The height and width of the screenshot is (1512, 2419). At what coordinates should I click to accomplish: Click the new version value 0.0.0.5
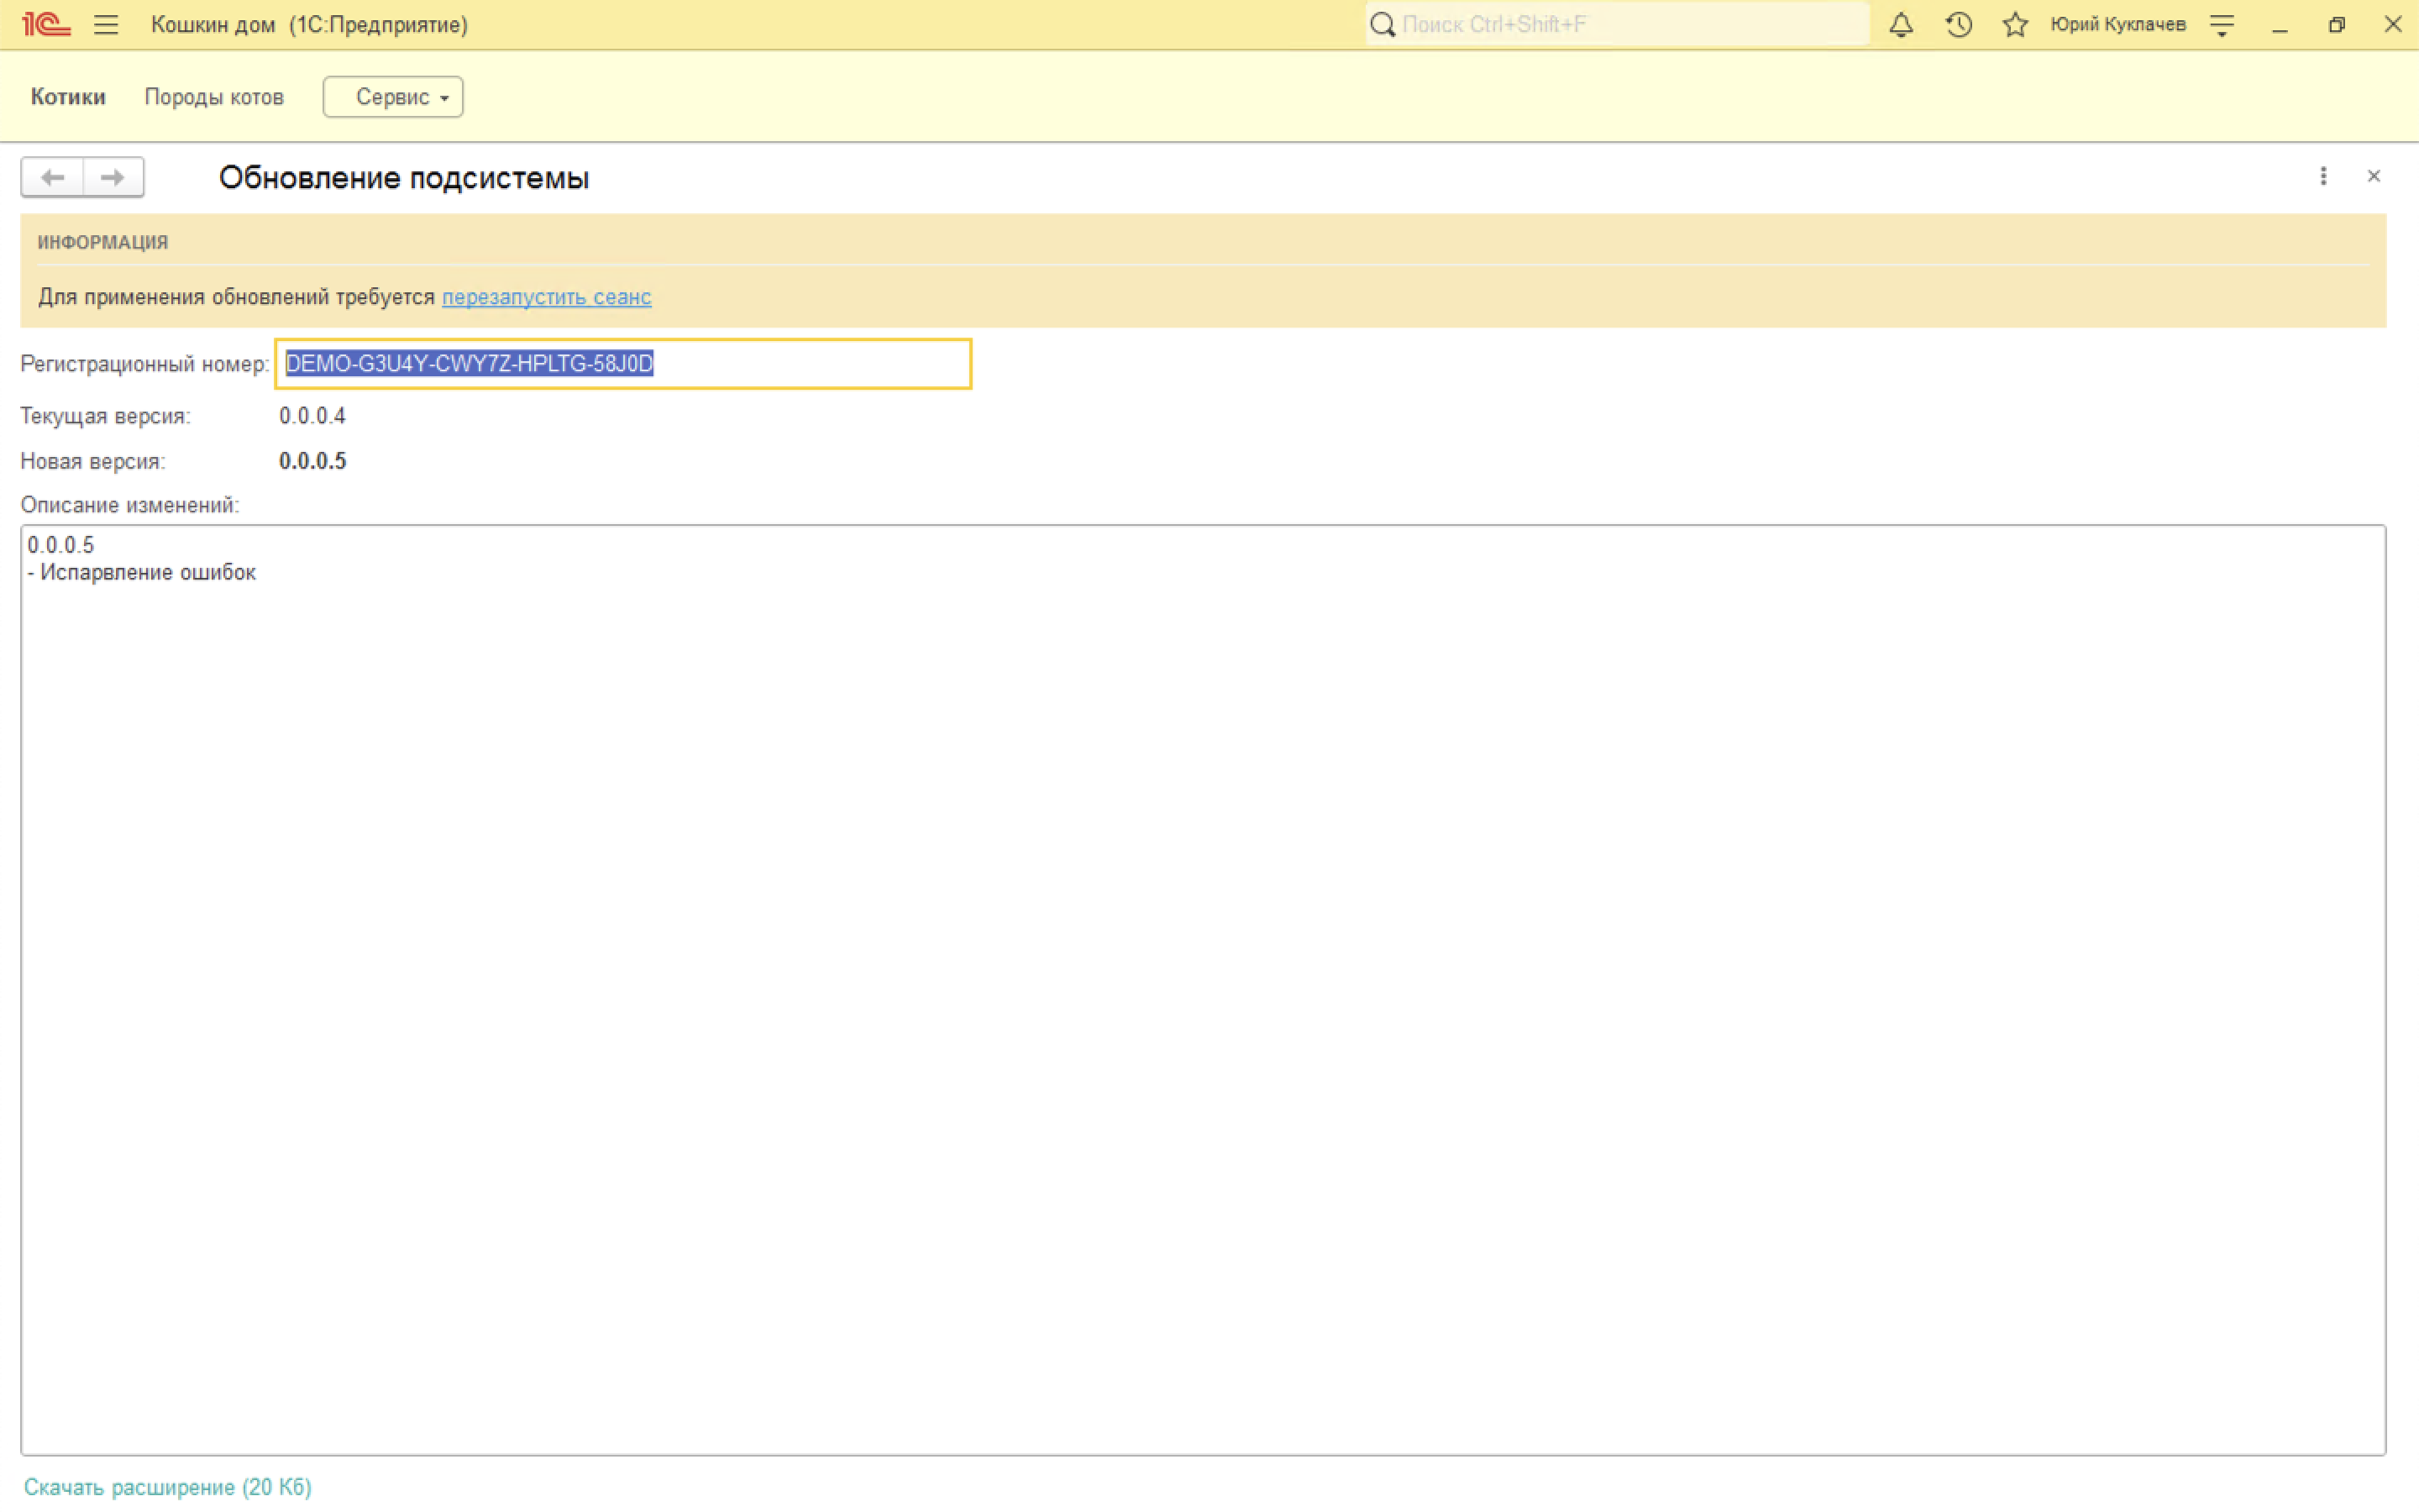312,461
